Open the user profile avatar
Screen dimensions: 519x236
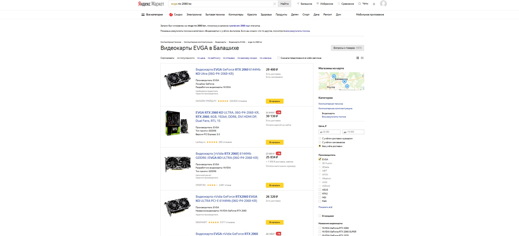pos(383,4)
